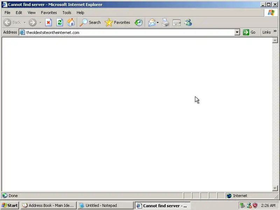Click the Windows flag logo throbber
Viewport: 280px width, 210px height.
pos(271,13)
